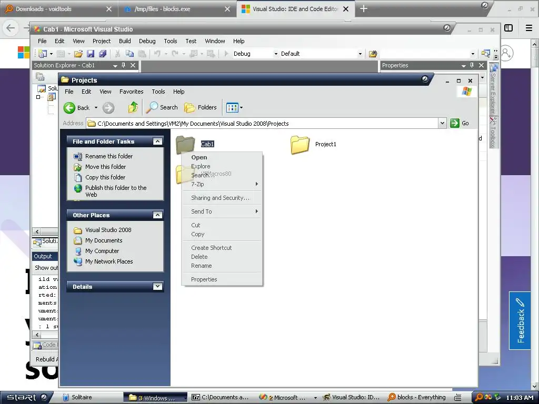Click Copy this folder task
This screenshot has height=404, width=539.
(105, 177)
